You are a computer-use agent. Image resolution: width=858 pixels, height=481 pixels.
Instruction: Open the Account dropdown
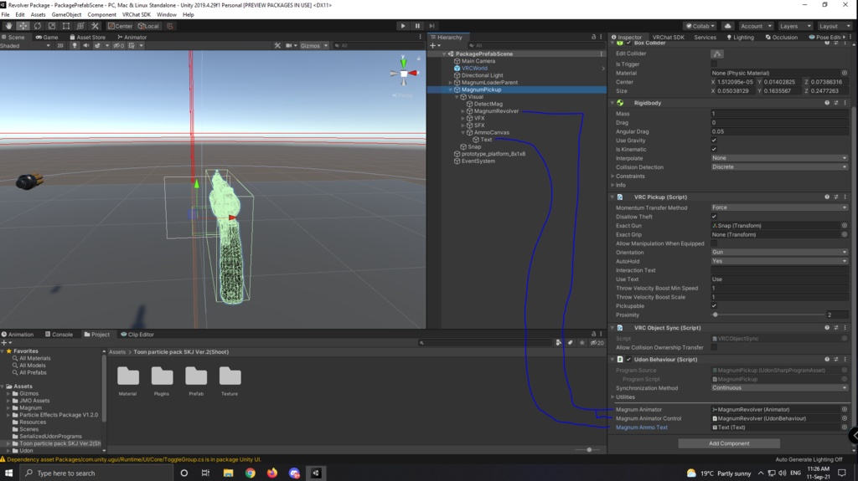click(756, 26)
